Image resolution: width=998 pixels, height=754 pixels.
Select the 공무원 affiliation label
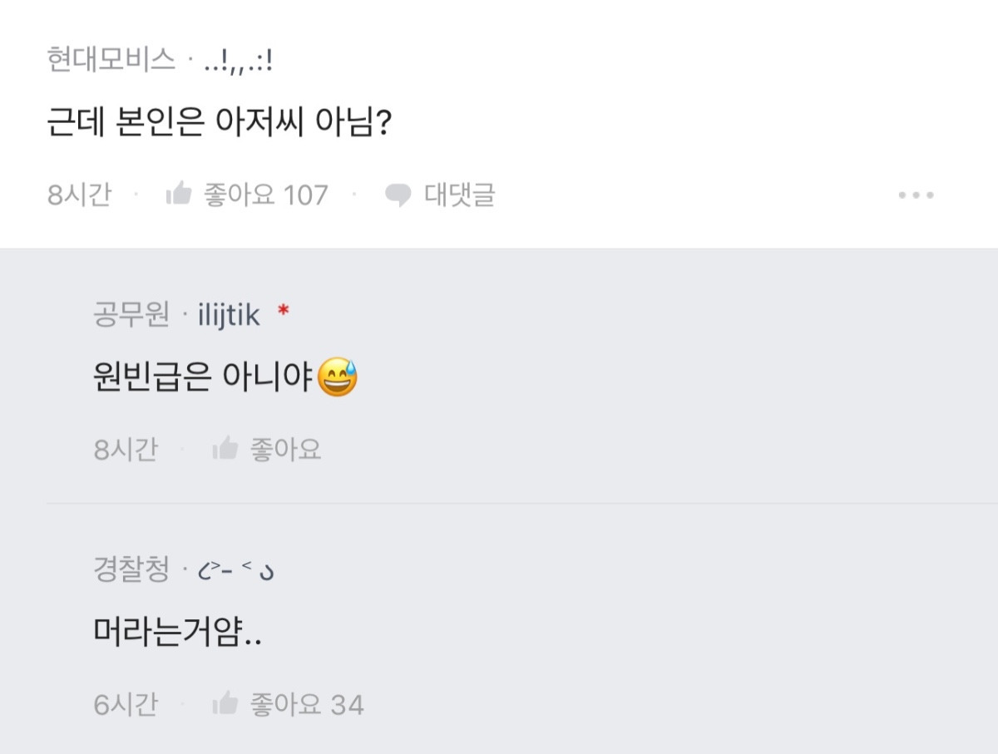131,315
